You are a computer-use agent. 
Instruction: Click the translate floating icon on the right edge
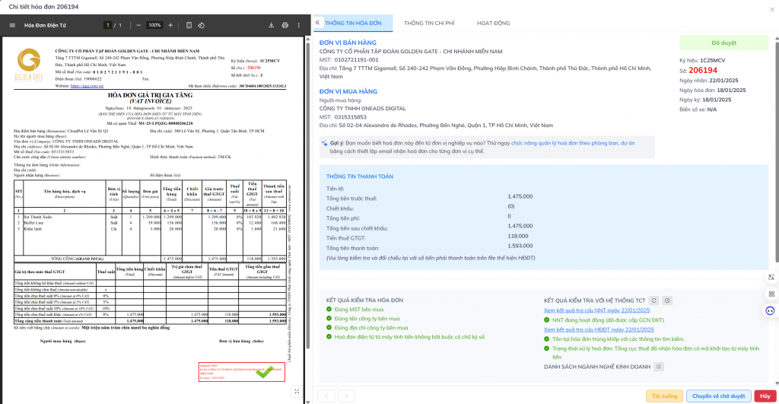[771, 277]
